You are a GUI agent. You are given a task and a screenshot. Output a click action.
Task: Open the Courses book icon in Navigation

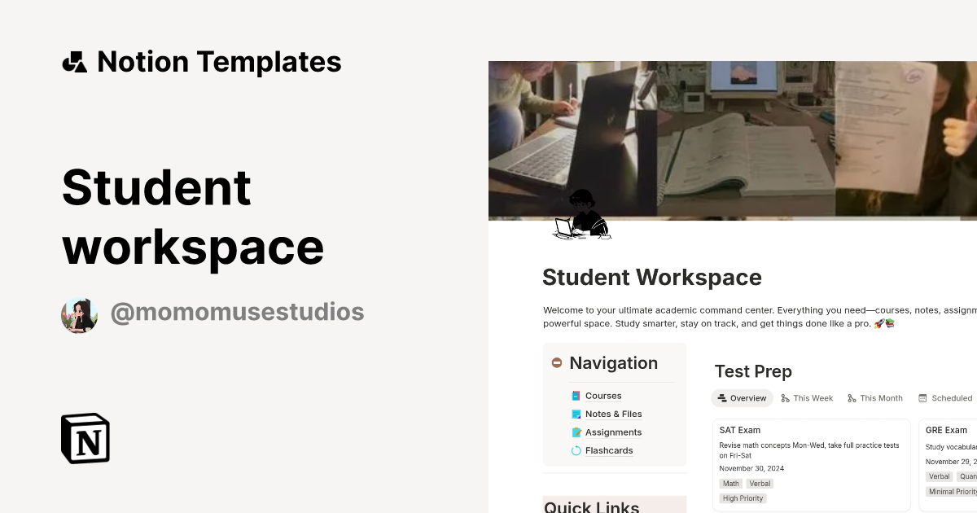point(576,396)
